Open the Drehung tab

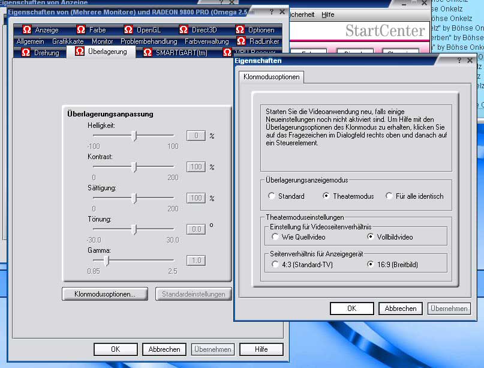click(x=40, y=52)
